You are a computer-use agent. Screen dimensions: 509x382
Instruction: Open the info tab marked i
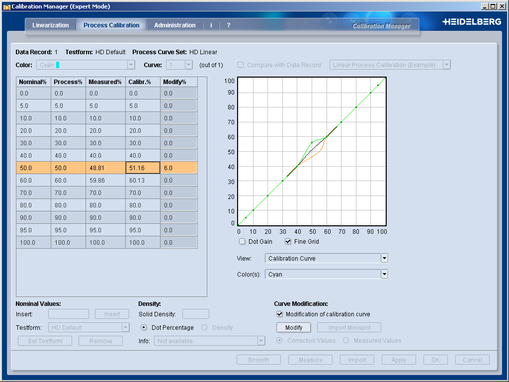[211, 25]
